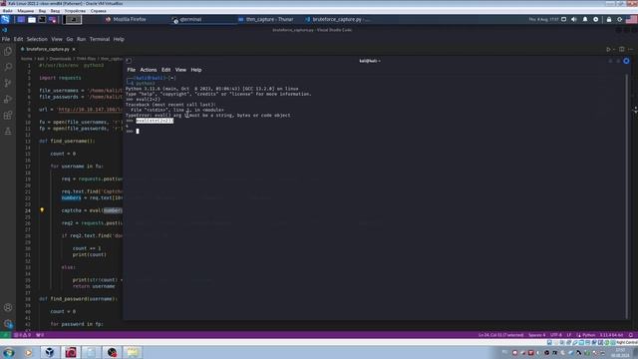The width and height of the screenshot is (638, 359).
Task: Open VS Code File menu
Action: pyautogui.click(x=6, y=39)
